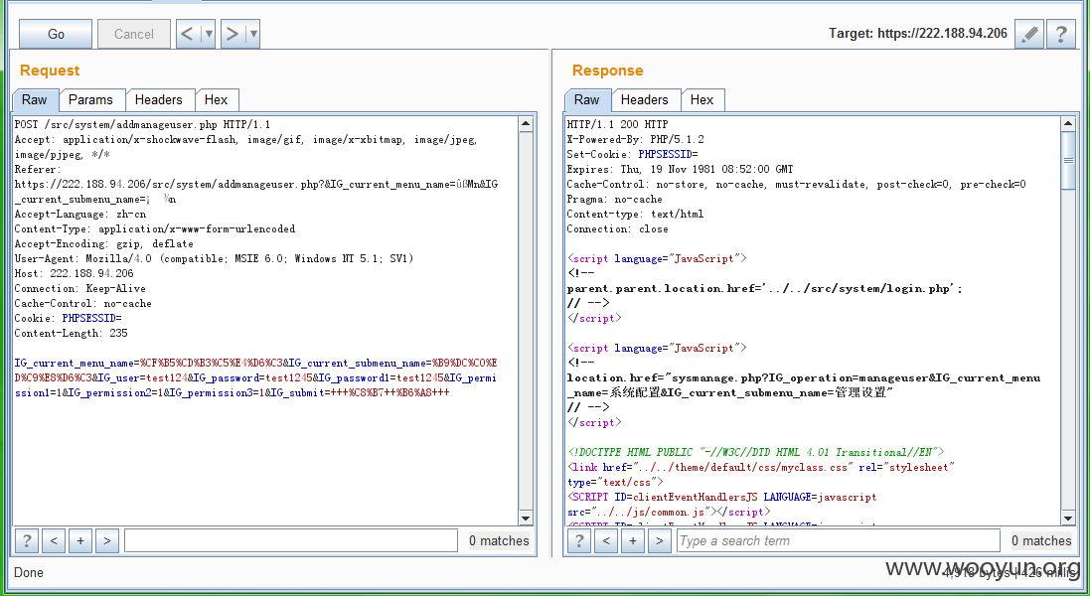Click response search help question mark
Viewport: 1090px width, 596px height.
[579, 540]
